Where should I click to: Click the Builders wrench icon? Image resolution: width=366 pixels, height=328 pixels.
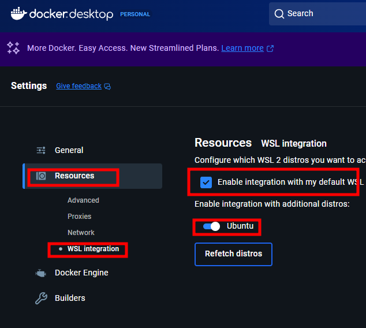42,298
